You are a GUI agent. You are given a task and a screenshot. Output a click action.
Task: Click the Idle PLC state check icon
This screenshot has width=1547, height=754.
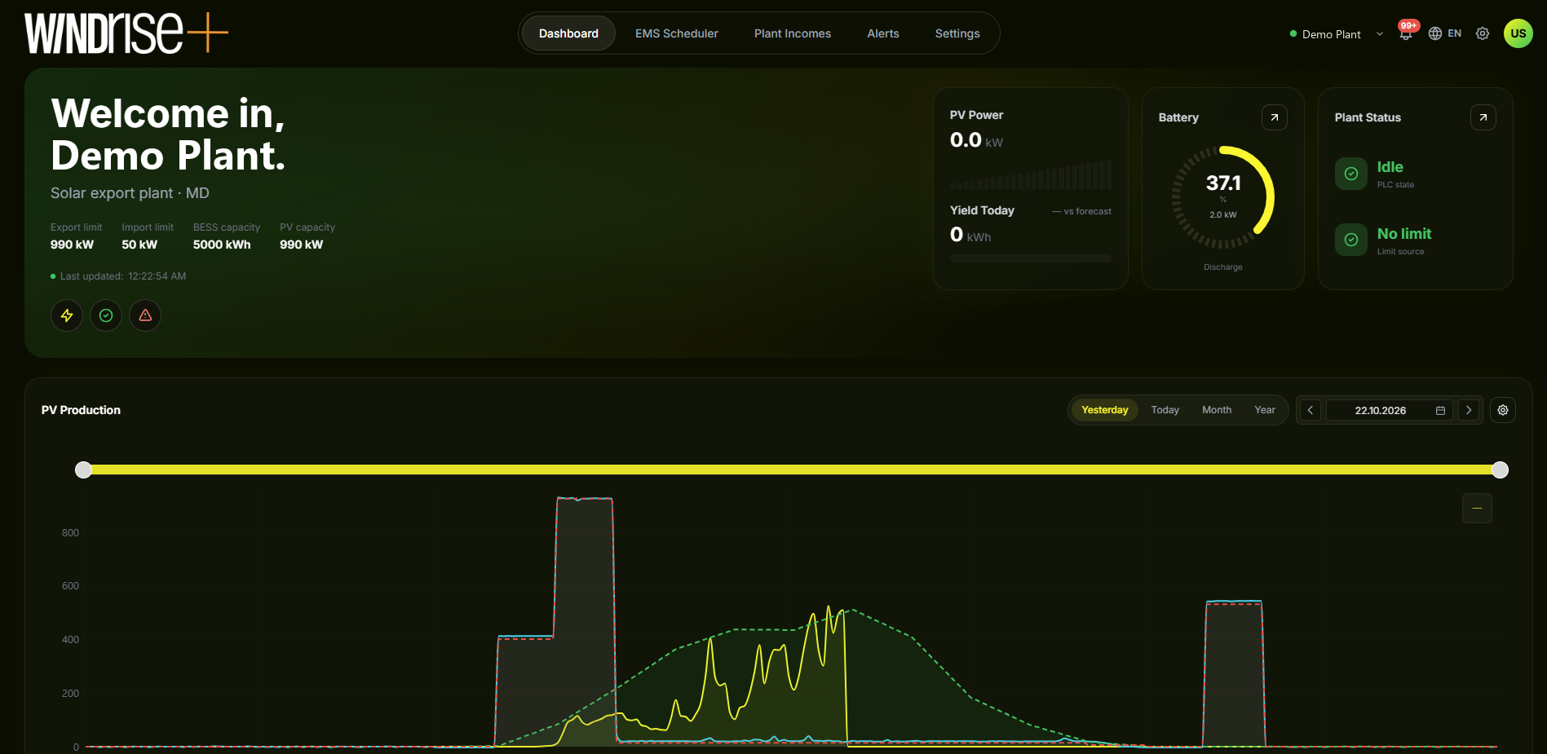(x=1351, y=174)
